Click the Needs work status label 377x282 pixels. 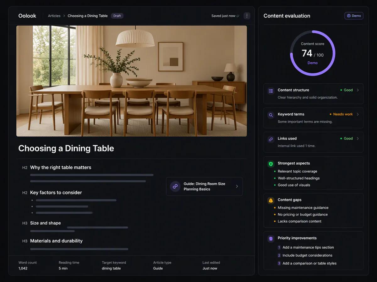point(341,114)
